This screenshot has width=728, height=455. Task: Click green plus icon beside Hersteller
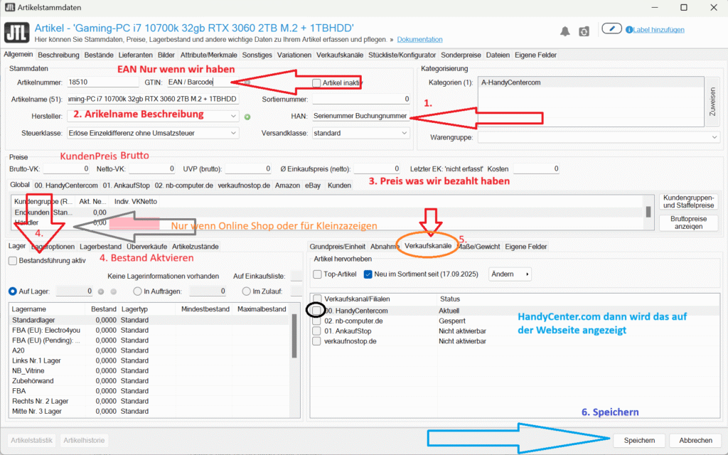[247, 116]
